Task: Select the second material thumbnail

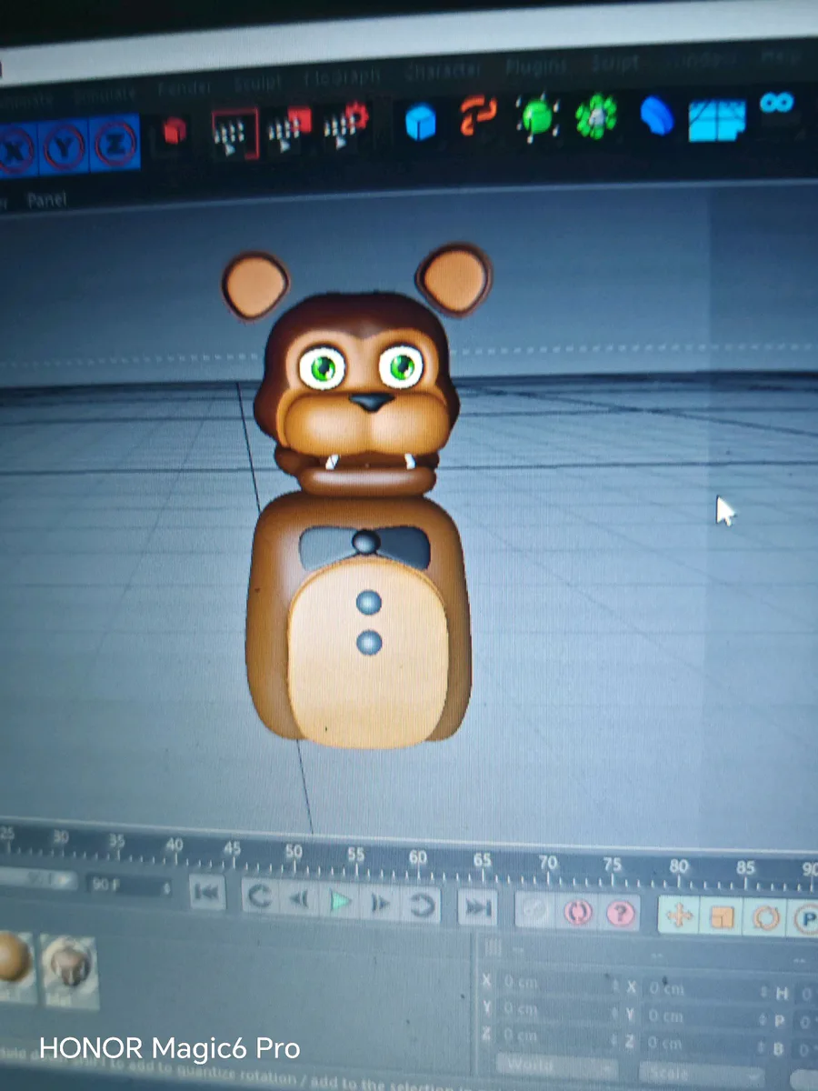Action: [x=70, y=970]
